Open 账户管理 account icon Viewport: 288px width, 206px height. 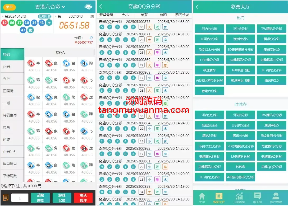point(276,198)
